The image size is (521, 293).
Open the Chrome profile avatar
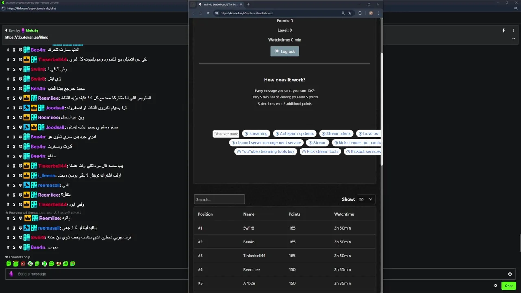[x=371, y=13]
